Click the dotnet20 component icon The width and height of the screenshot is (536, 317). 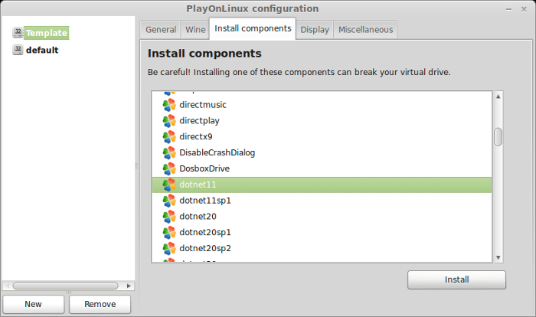click(169, 217)
